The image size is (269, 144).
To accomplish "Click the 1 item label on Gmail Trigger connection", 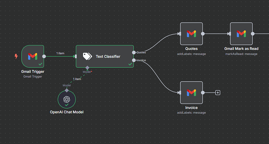I will point(60,53).
